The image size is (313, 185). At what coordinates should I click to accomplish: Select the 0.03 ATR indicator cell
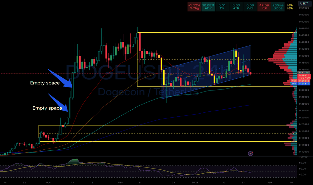236,7
